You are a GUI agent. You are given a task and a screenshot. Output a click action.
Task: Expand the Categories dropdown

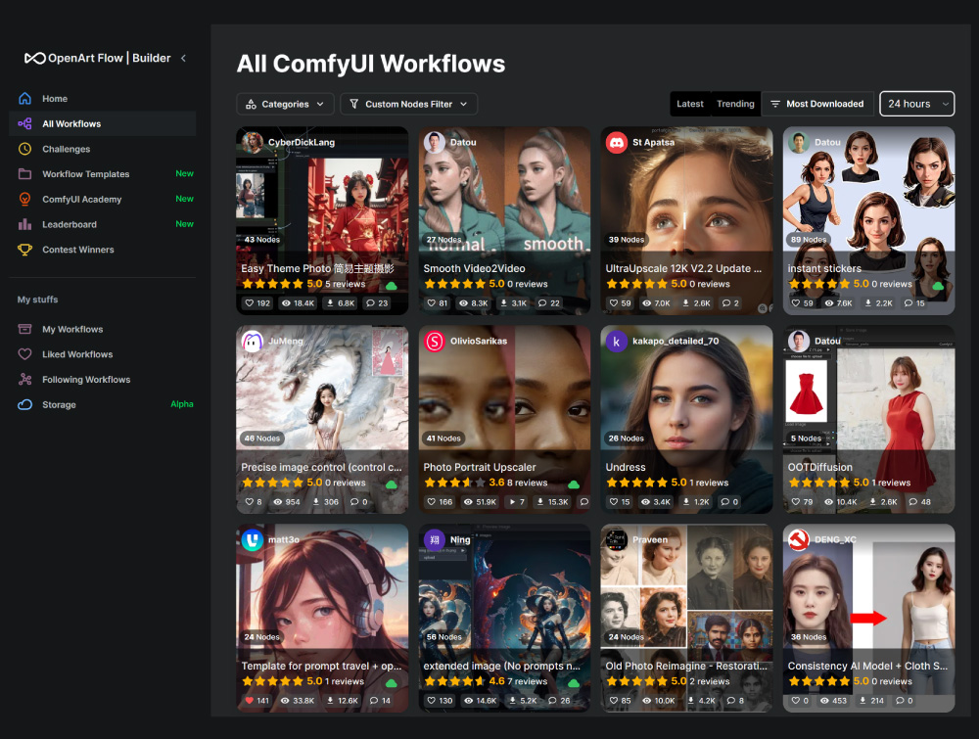(285, 104)
